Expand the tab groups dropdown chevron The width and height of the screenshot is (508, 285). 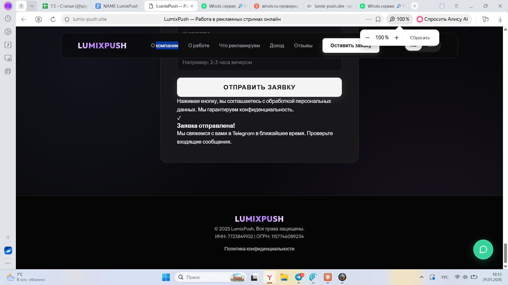[x=32, y=6]
